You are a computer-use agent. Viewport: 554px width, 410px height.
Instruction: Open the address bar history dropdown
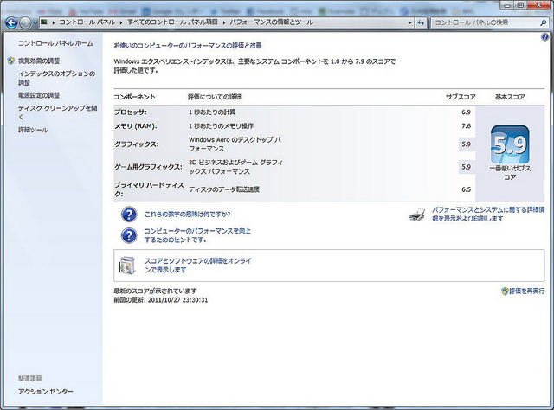click(x=409, y=23)
